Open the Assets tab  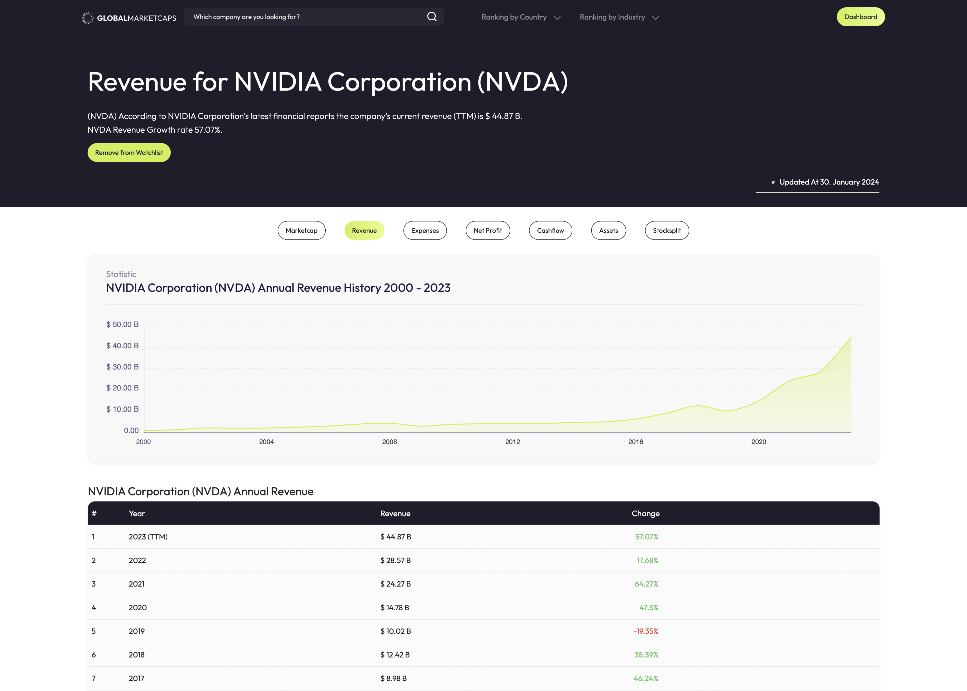(x=608, y=230)
